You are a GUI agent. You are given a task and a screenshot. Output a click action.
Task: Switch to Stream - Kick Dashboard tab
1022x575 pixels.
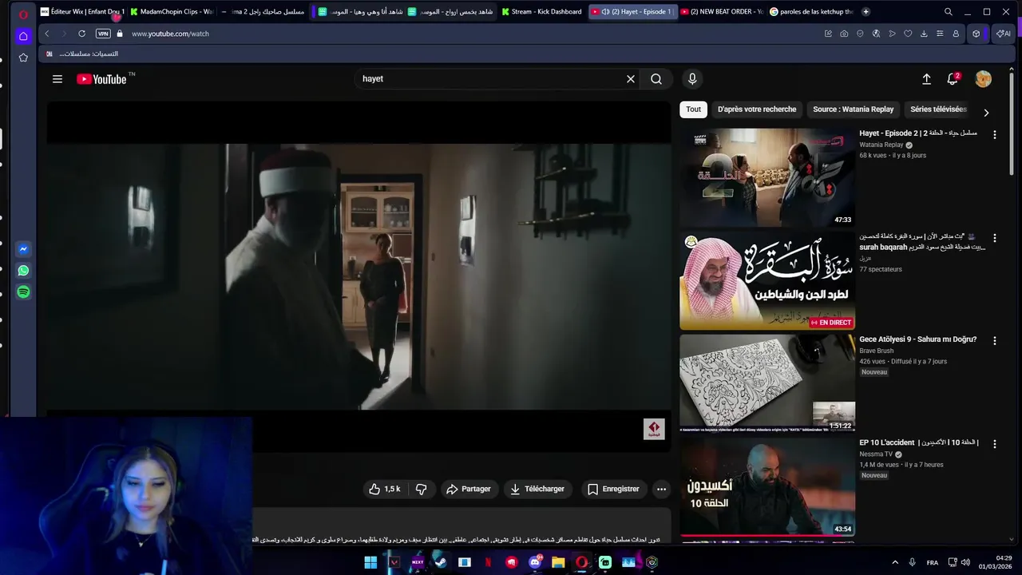tap(542, 12)
